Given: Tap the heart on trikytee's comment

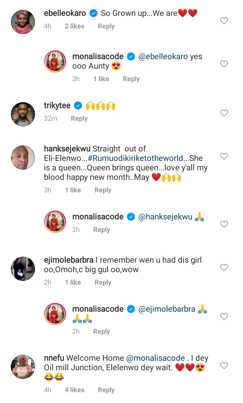Looking at the screenshot, I should point(224,113).
